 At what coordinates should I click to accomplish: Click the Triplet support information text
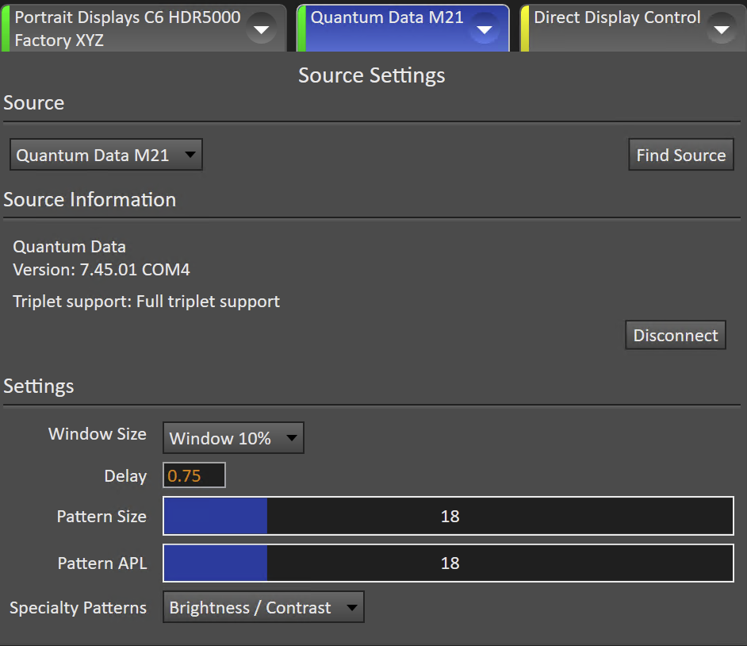147,302
